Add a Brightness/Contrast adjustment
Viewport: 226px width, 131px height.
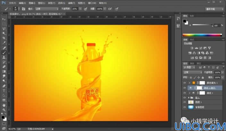(192, 48)
